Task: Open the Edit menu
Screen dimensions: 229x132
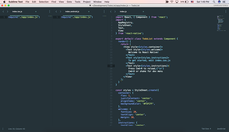Action: pos(34,2)
